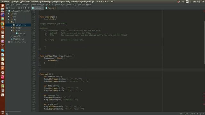
Task: Open the Terminal icon in the launcher
Action: [3, 10]
